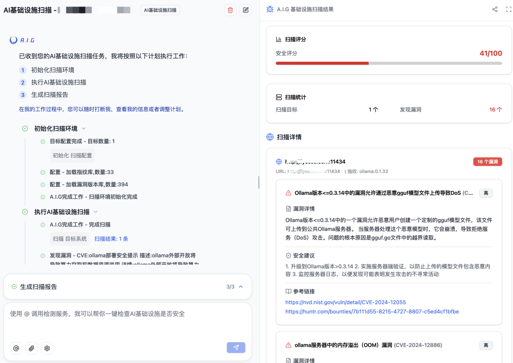The width and height of the screenshot is (513, 363).
Task: Click the Ollama版本<=0.3.14 vulnerability title
Action: (x=383, y=193)
